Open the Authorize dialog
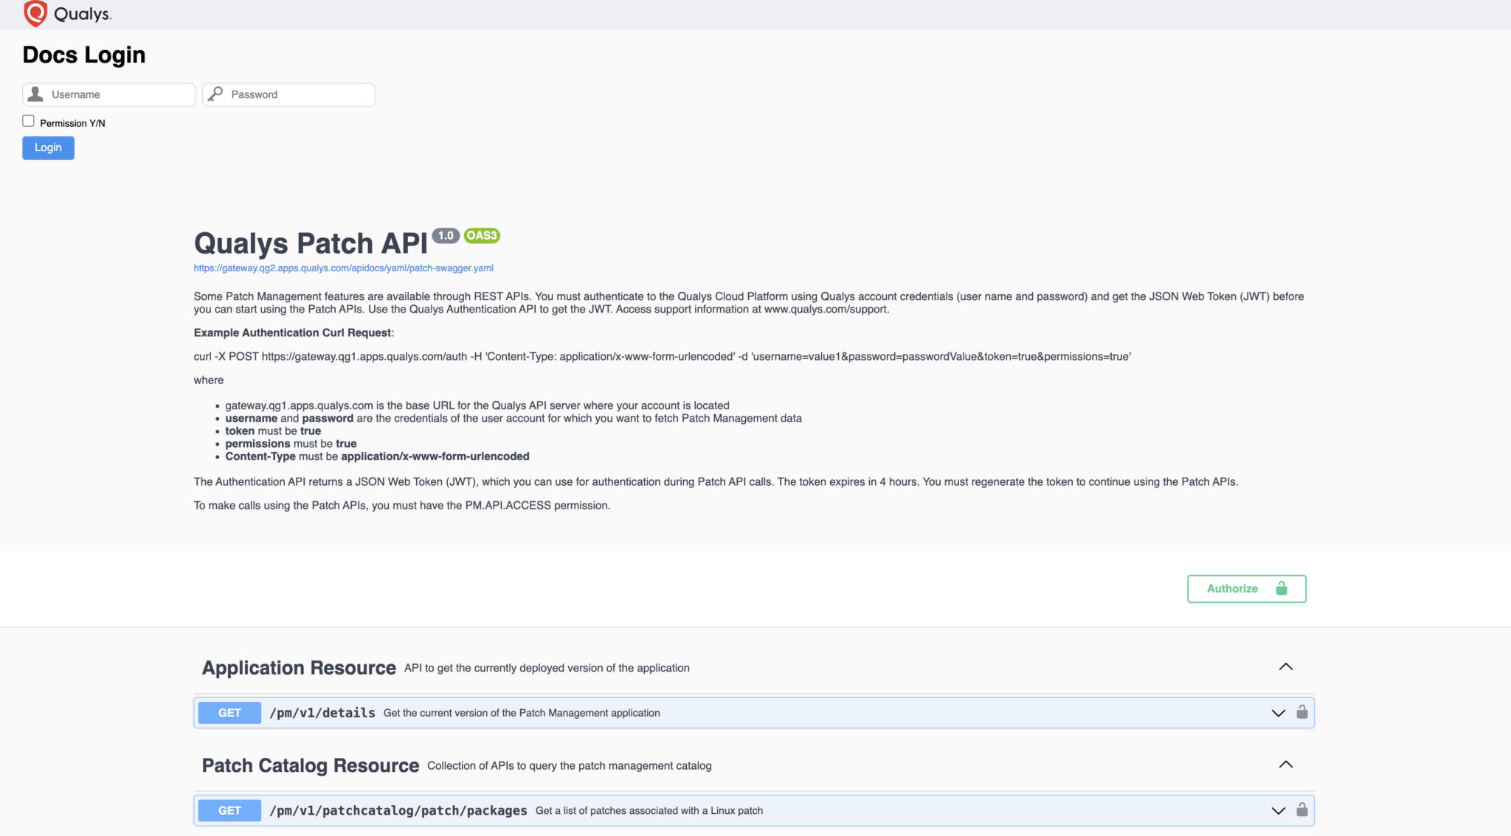The image size is (1511, 836). [x=1231, y=588]
